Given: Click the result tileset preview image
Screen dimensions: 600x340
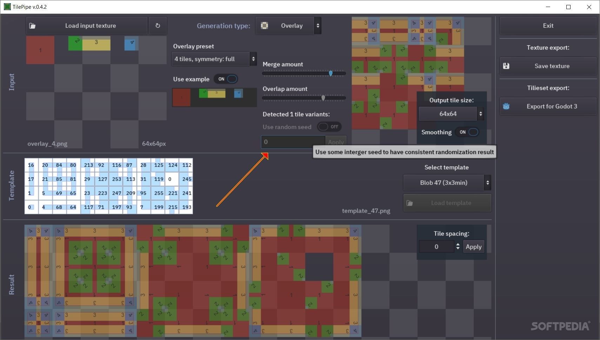Looking at the screenshot, I should click(193, 281).
